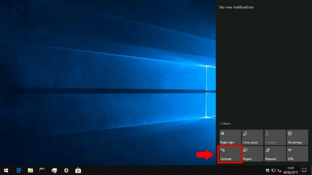Click the Show desktop sliver
This screenshot has height=175, width=312.
point(311,170)
